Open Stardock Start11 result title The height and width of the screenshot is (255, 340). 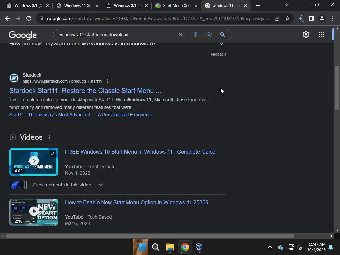(85, 91)
